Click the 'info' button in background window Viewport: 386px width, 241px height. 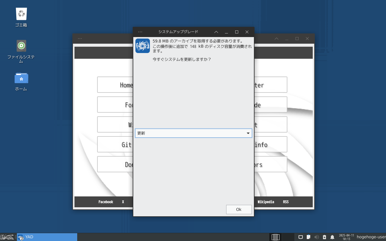point(271,144)
